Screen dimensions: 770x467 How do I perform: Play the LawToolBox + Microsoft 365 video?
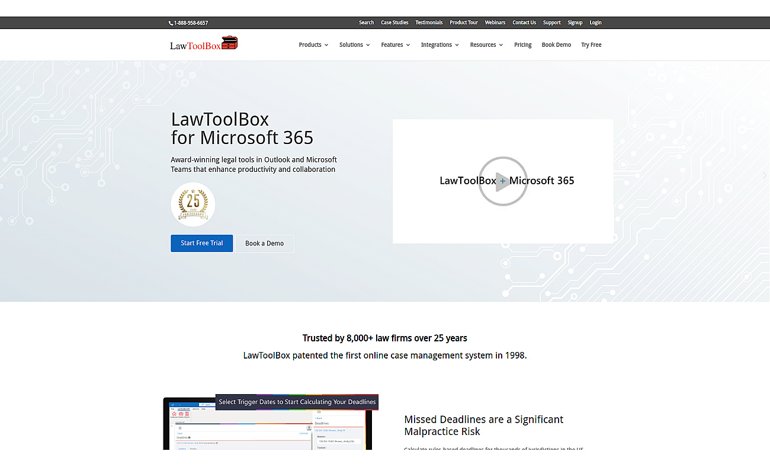pos(503,181)
